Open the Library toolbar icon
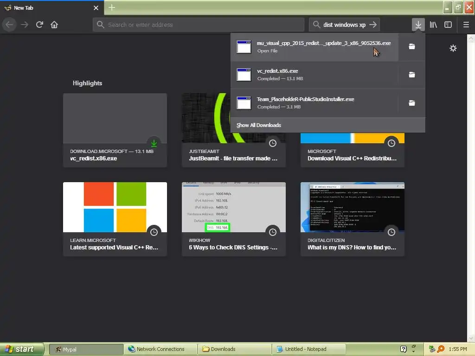This screenshot has height=356, width=475. (433, 25)
